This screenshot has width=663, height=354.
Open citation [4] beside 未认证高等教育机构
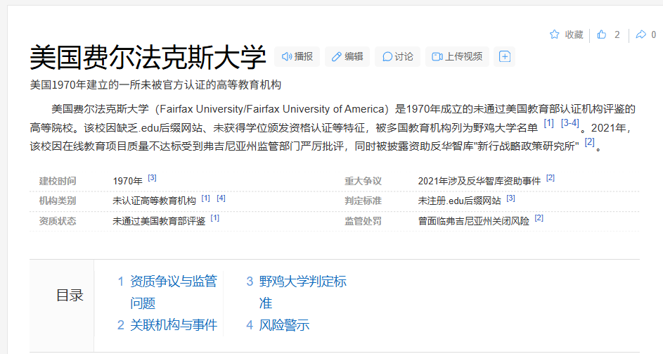pyautogui.click(x=221, y=198)
